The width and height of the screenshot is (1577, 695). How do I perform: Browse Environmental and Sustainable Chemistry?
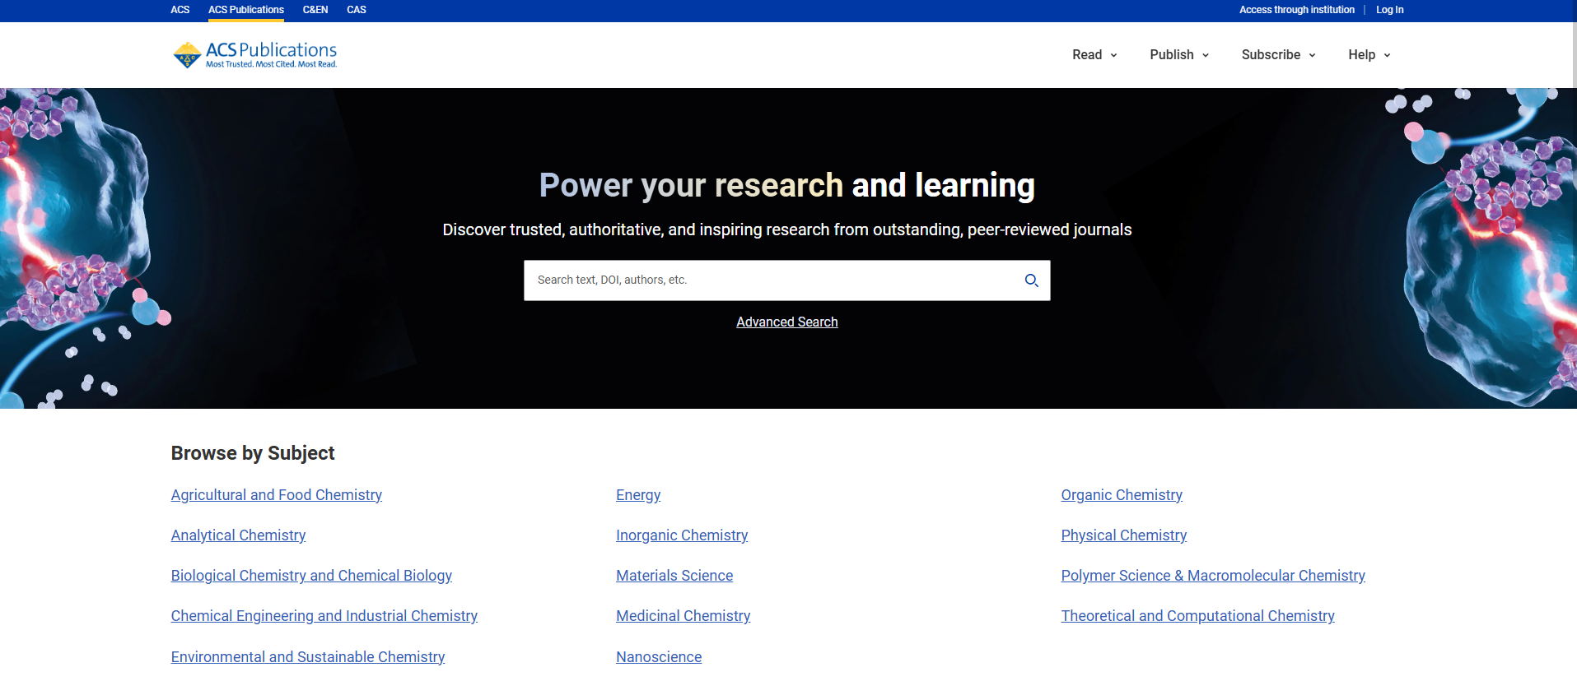click(308, 657)
